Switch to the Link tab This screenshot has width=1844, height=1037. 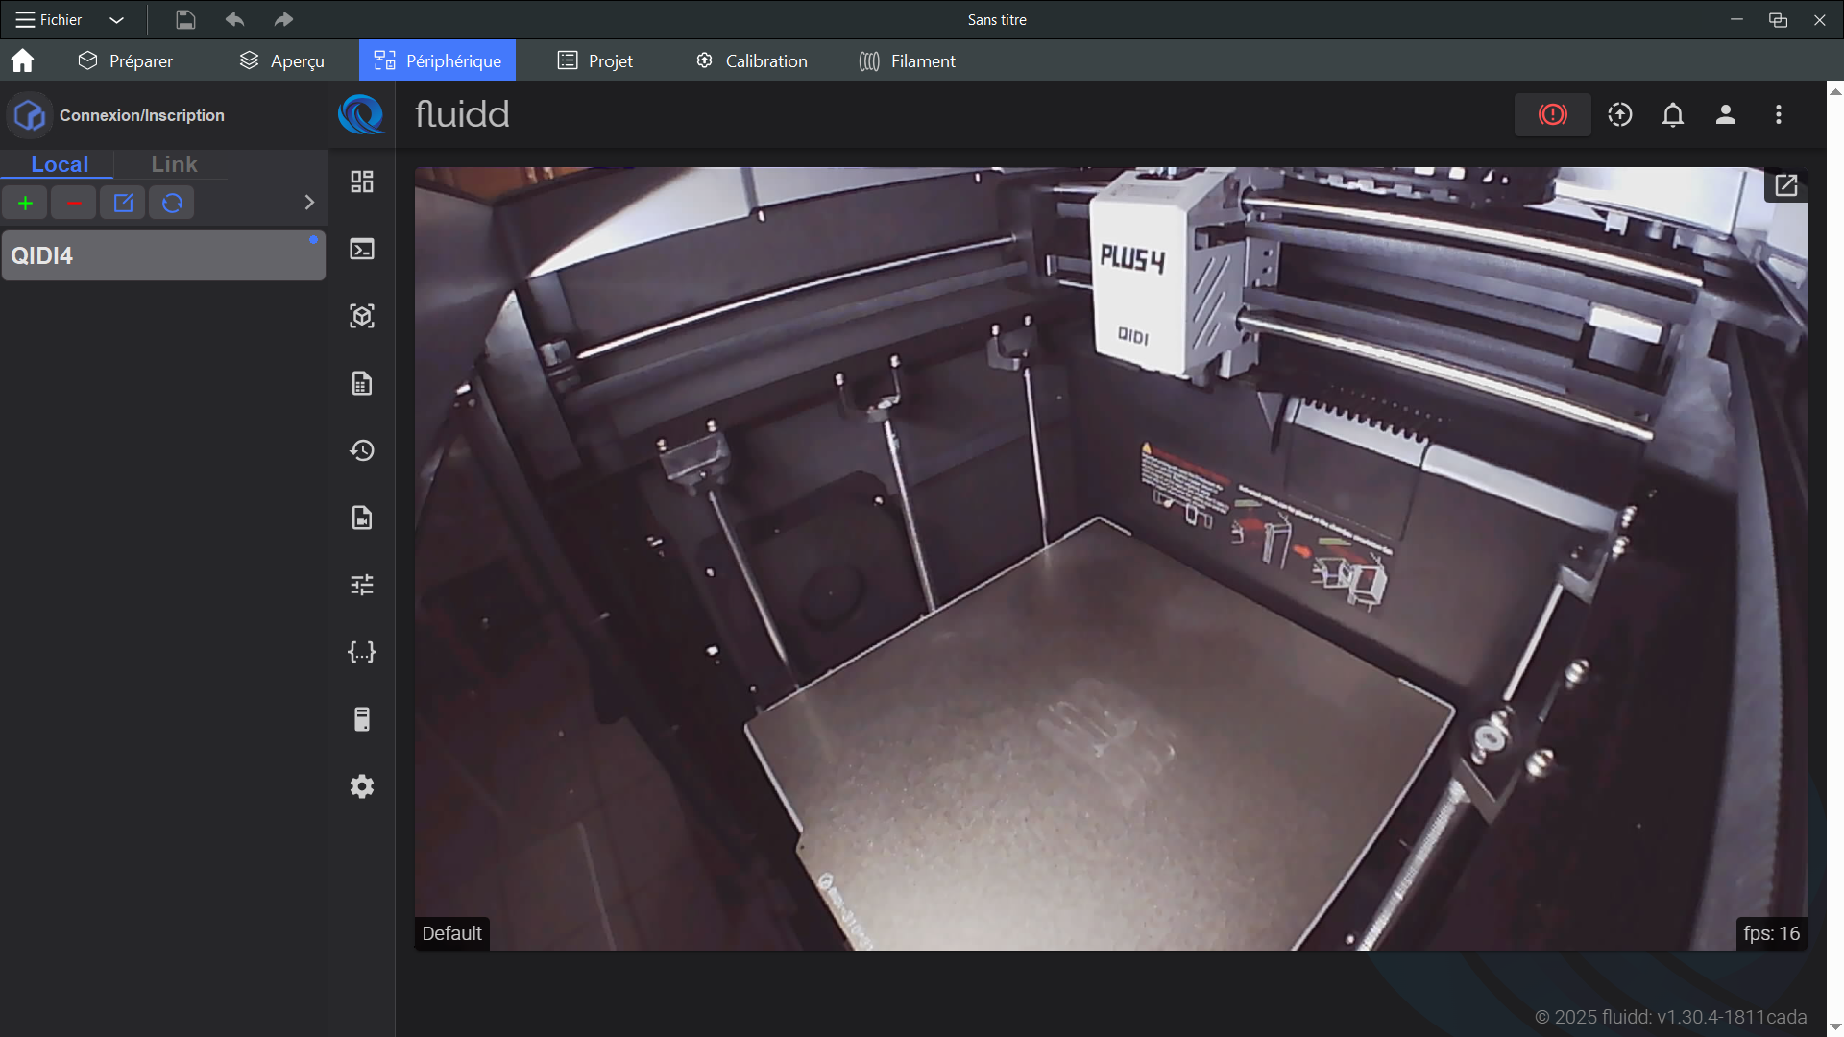click(x=174, y=164)
